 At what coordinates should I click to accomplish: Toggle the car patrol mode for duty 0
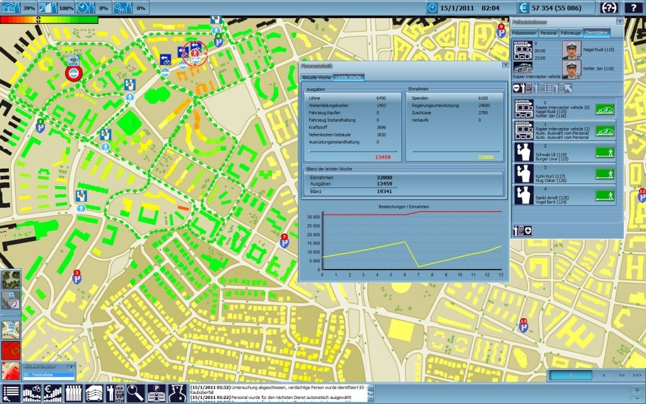click(x=605, y=109)
